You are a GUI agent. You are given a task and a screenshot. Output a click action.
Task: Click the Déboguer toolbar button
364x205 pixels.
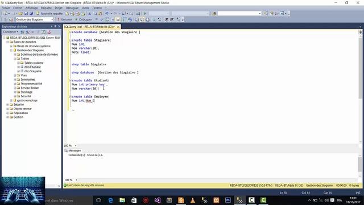click(84, 19)
